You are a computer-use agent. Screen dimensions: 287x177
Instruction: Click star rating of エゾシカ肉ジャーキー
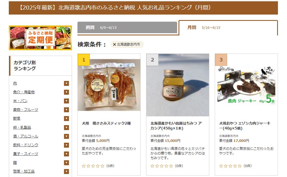[x=230, y=166]
